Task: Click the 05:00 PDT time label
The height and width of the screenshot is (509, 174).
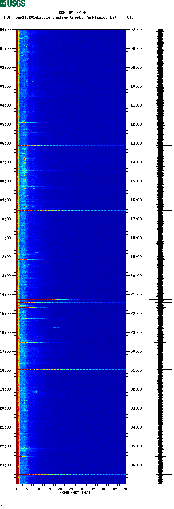Action: click(5, 124)
